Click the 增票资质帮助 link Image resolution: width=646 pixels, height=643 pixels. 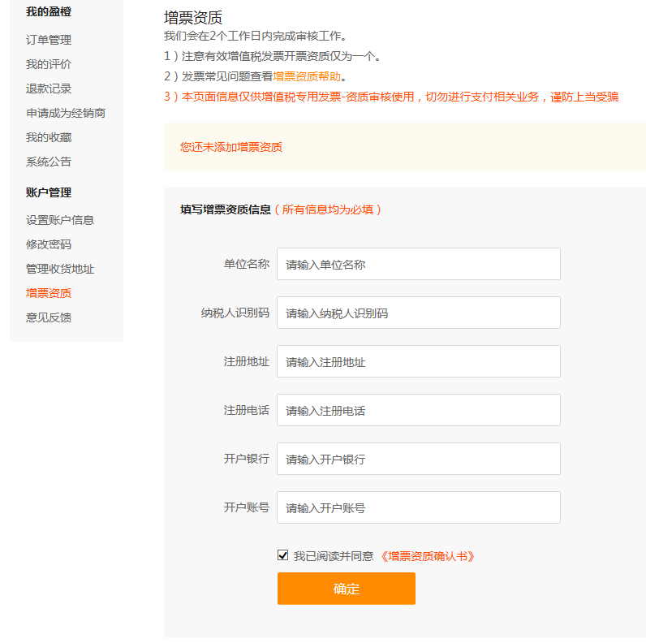[307, 76]
